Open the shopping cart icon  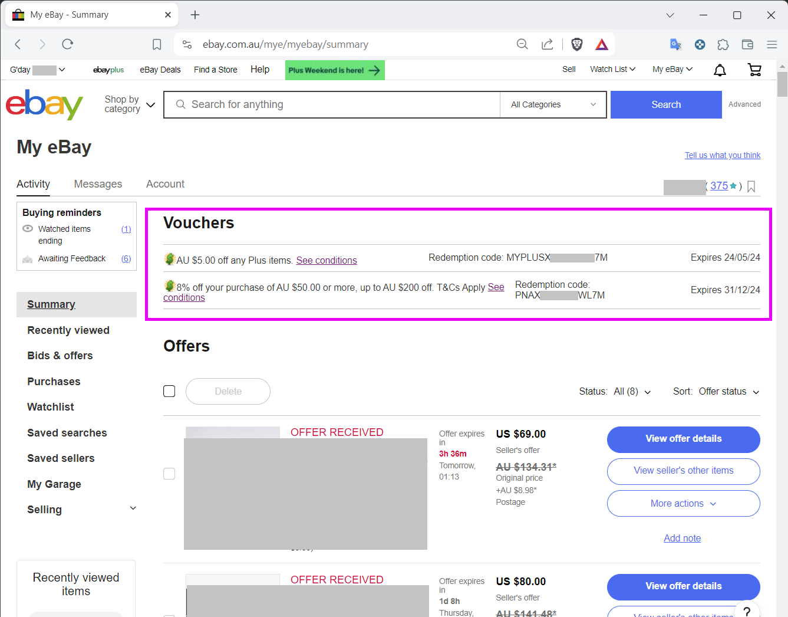click(754, 70)
